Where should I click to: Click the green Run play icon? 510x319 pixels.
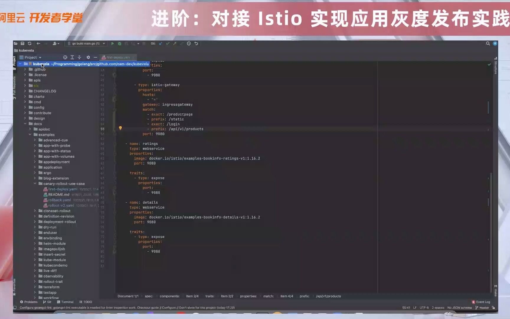click(x=112, y=43)
